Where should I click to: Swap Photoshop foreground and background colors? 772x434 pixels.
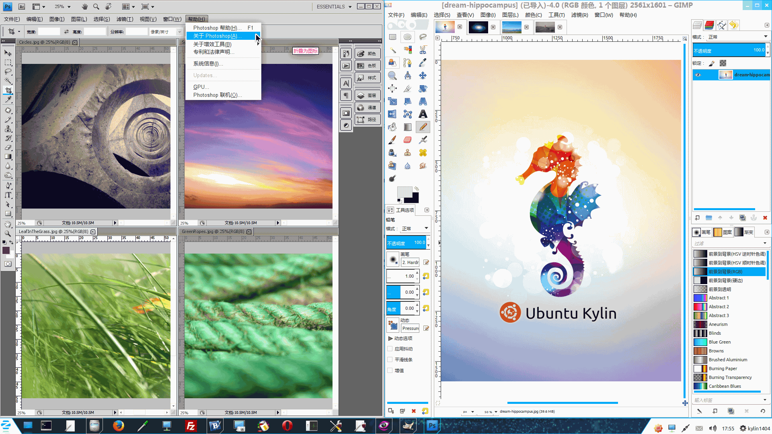coord(11,242)
